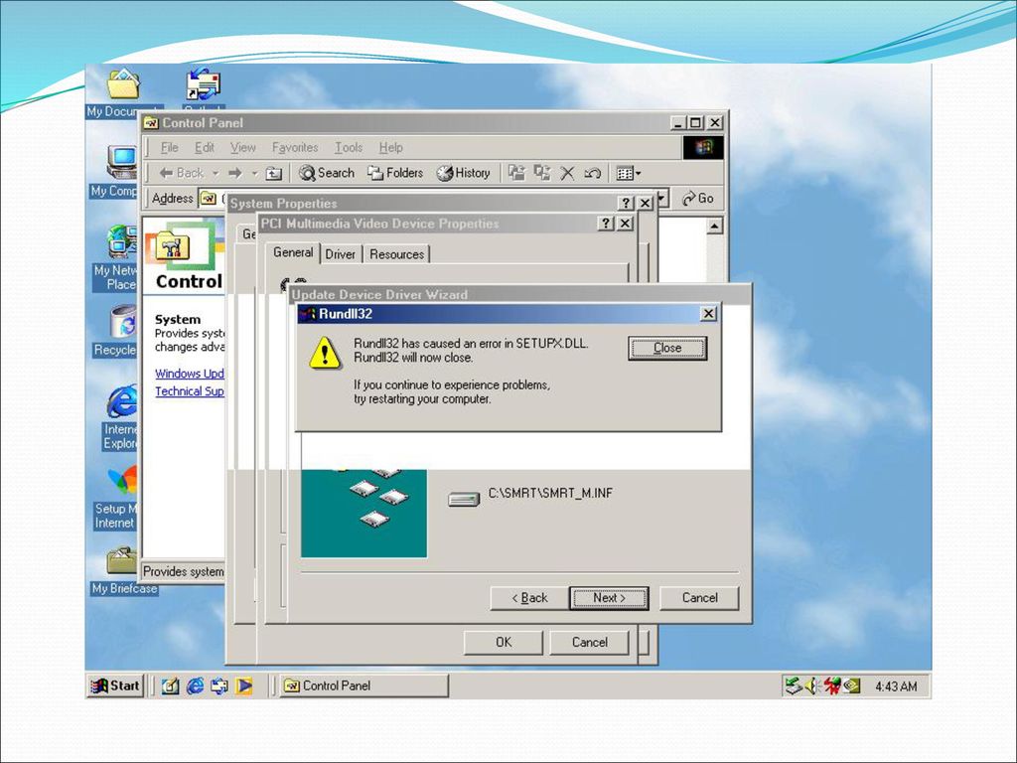
Task: Click Search in the Control Panel toolbar
Action: (326, 173)
